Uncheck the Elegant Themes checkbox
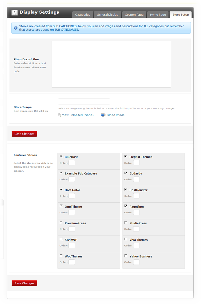 (126, 156)
